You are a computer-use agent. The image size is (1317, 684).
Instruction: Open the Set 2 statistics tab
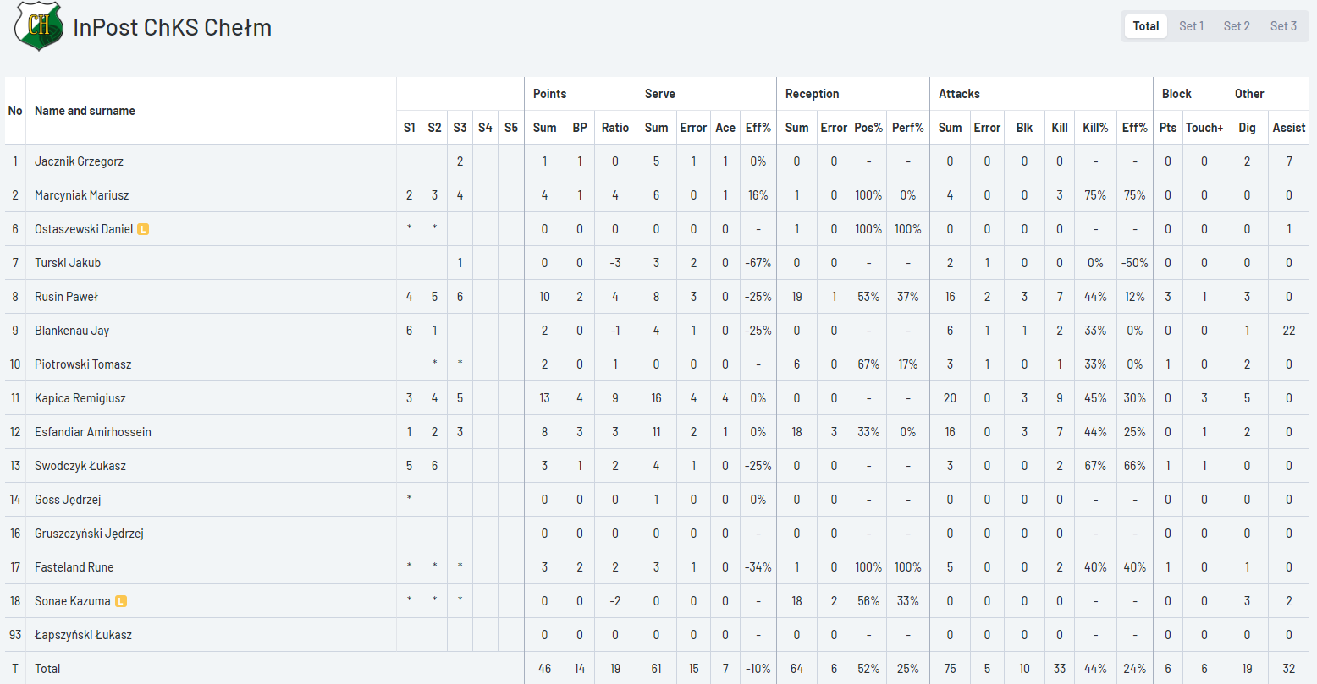[1236, 26]
